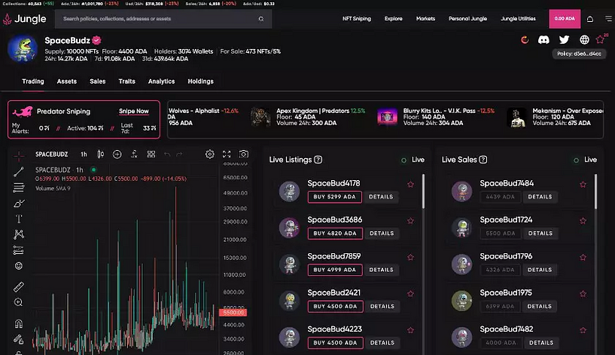Viewport: 615px width, 355px height.
Task: Click the orange refresh icon
Action: (x=525, y=40)
